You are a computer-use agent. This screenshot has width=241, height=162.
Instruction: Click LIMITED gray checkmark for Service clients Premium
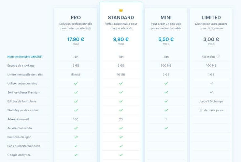[211, 92]
